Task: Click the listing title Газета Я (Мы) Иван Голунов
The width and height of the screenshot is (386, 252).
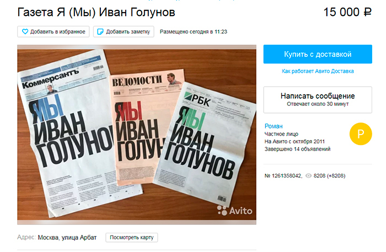Action: 96,12
